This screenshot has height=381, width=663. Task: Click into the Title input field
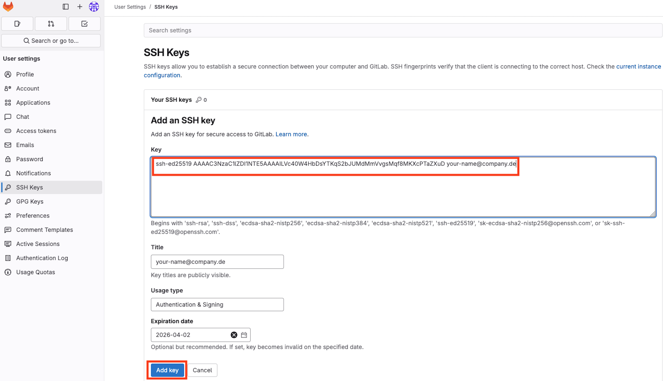click(217, 262)
